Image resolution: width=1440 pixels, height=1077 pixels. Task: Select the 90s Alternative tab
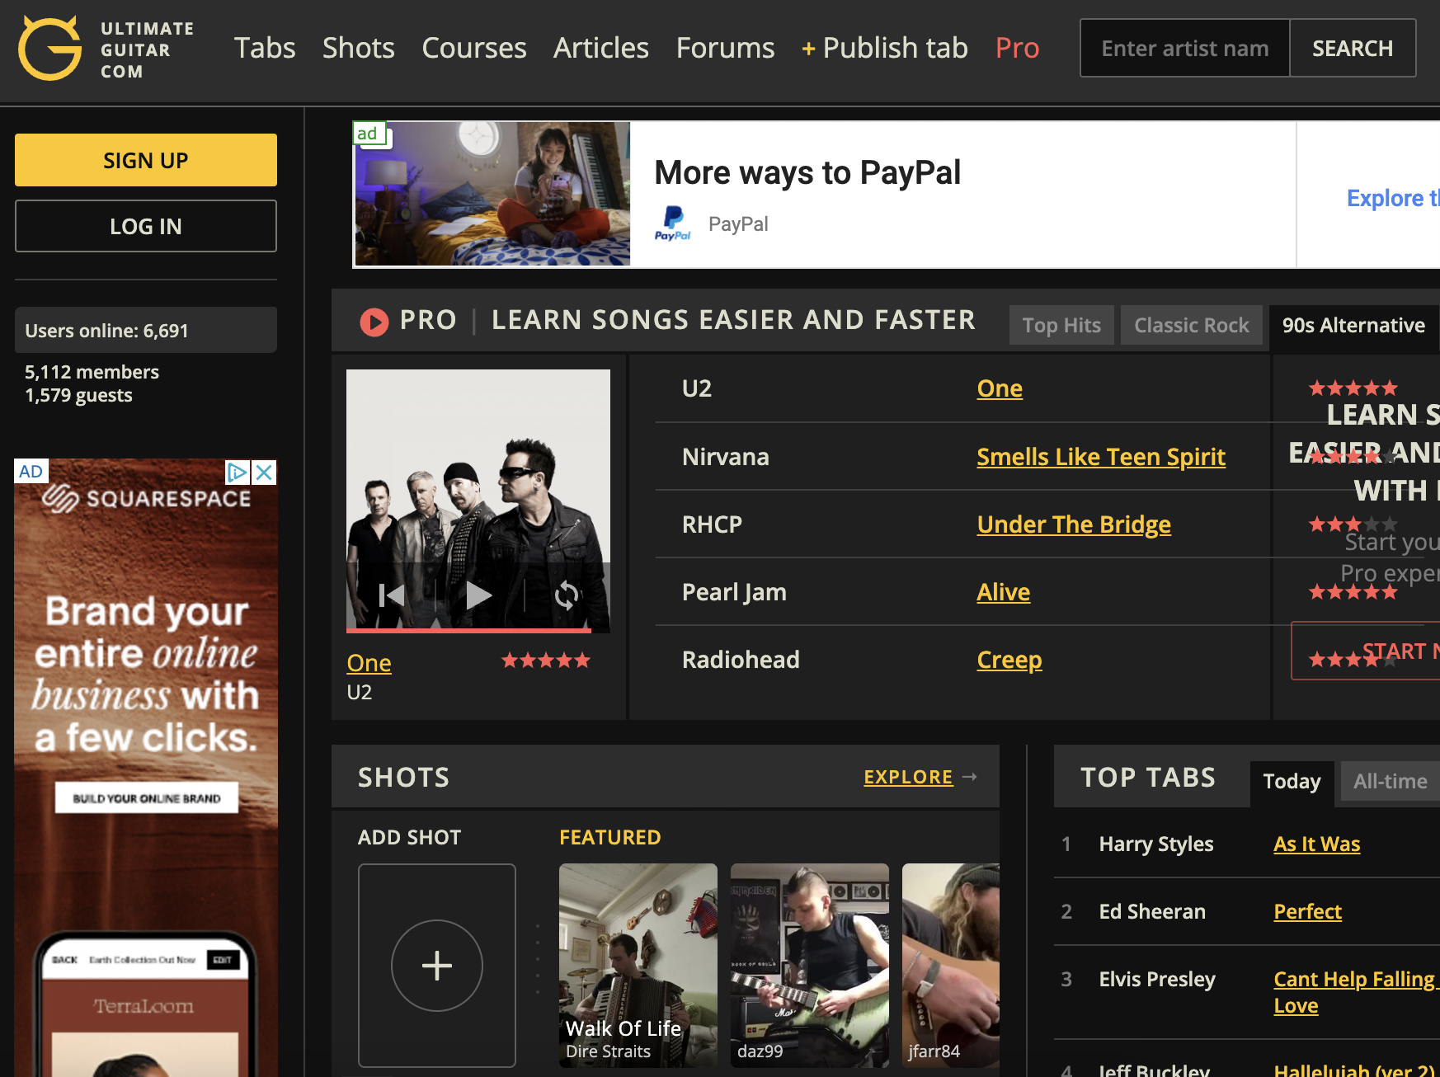pos(1353,325)
